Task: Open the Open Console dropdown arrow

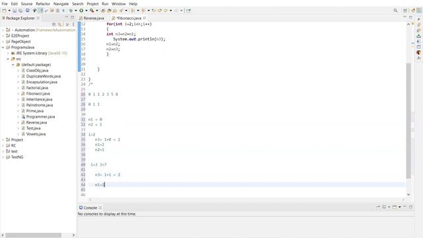Action: click(x=399, y=207)
